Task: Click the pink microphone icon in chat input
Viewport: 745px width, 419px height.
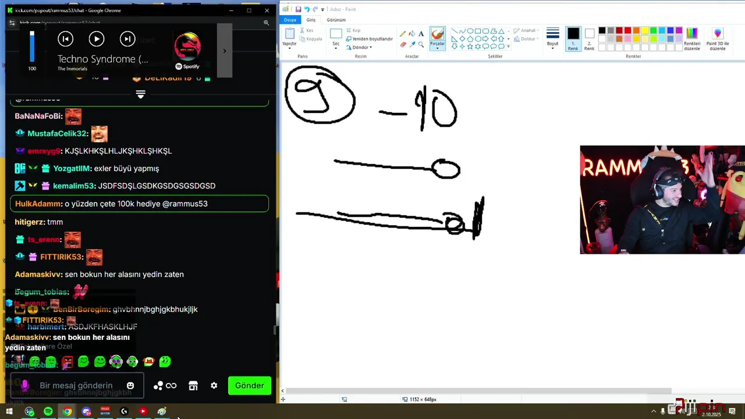Action: pyautogui.click(x=24, y=385)
